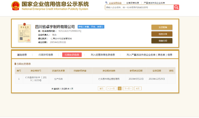The width and height of the screenshot is (199, 118).
Task: Go to last page with 末页 button
Action: [138, 88]
